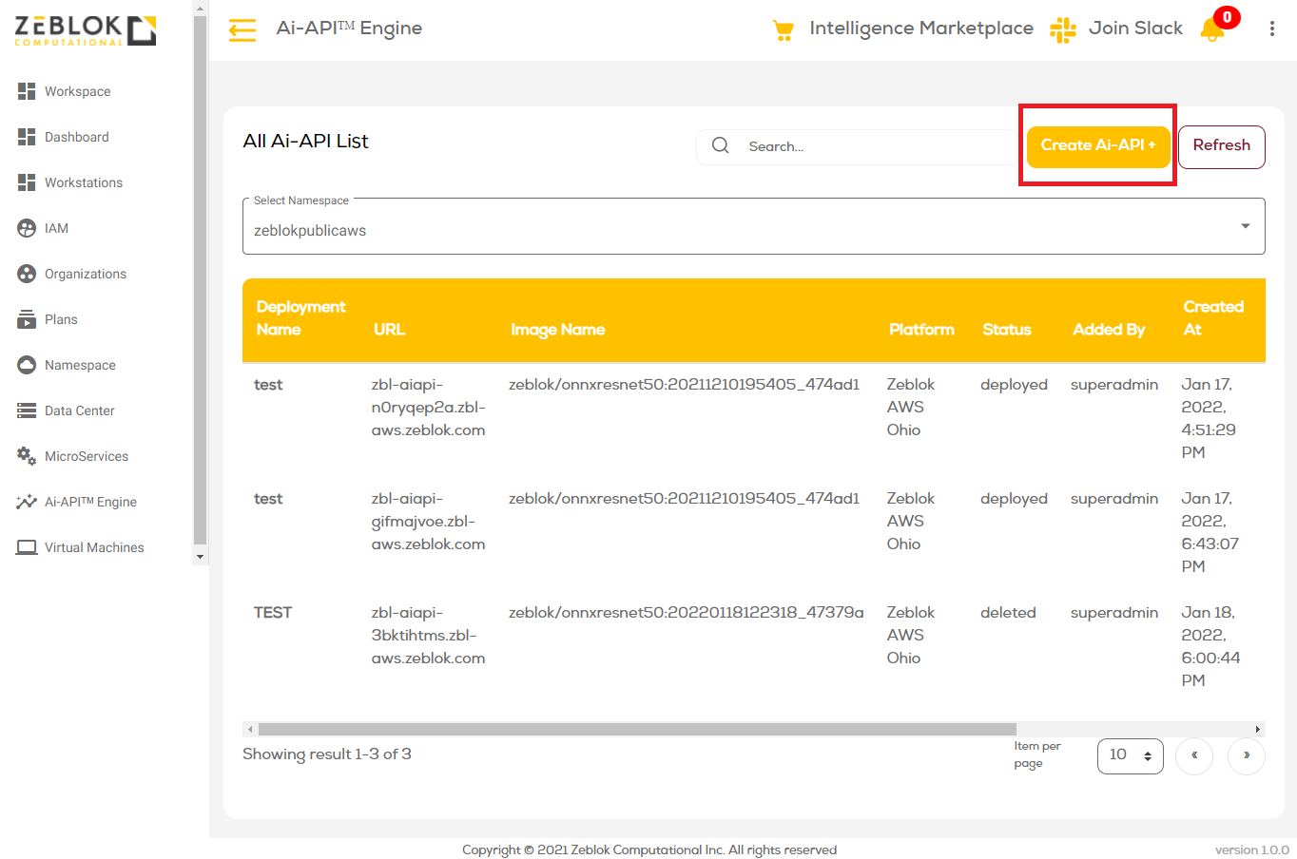Go to next page of results
This screenshot has width=1297, height=859.
coord(1246,755)
